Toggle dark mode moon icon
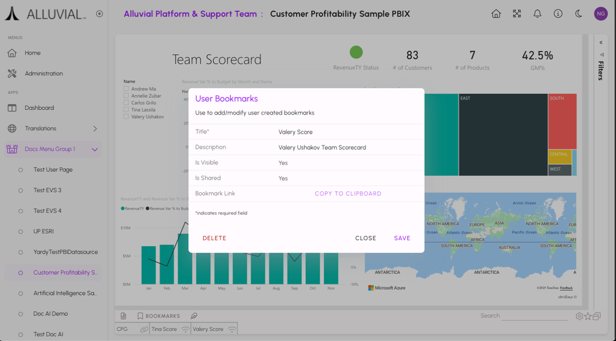This screenshot has width=616, height=341. click(579, 14)
